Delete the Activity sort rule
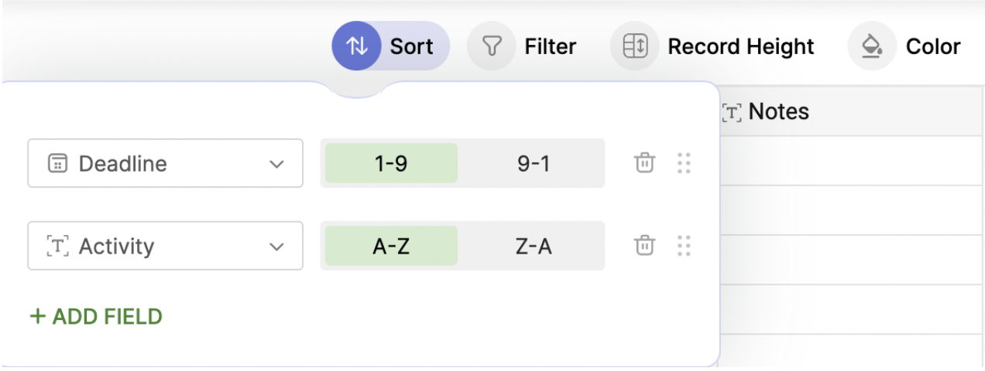This screenshot has height=371, width=985. (644, 246)
